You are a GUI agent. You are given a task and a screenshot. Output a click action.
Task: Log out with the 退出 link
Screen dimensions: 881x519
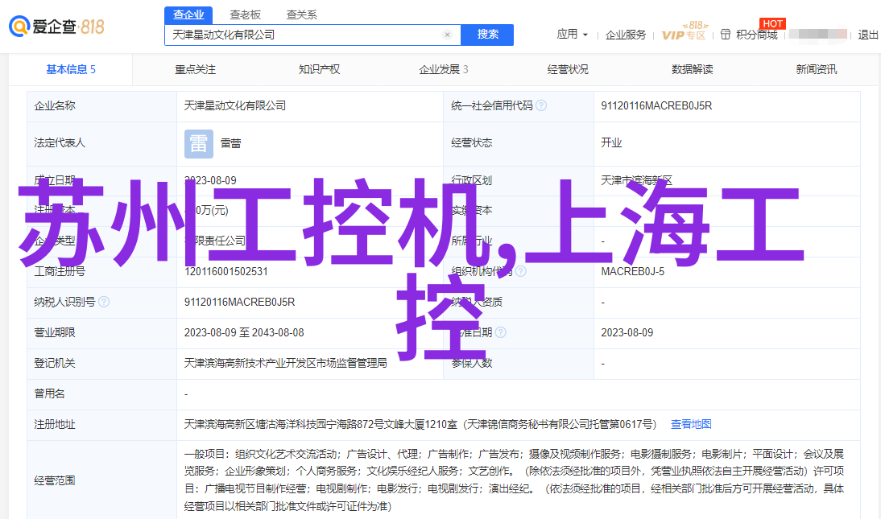[867, 35]
